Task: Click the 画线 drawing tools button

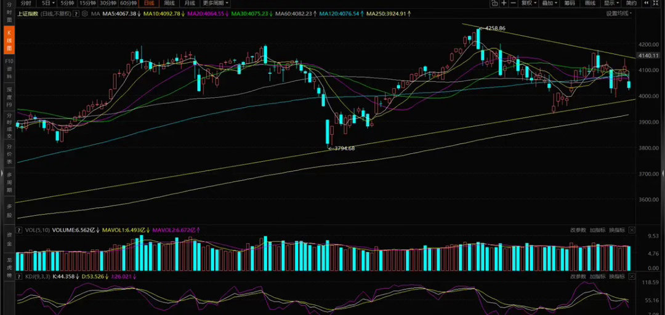Action: coord(590,3)
